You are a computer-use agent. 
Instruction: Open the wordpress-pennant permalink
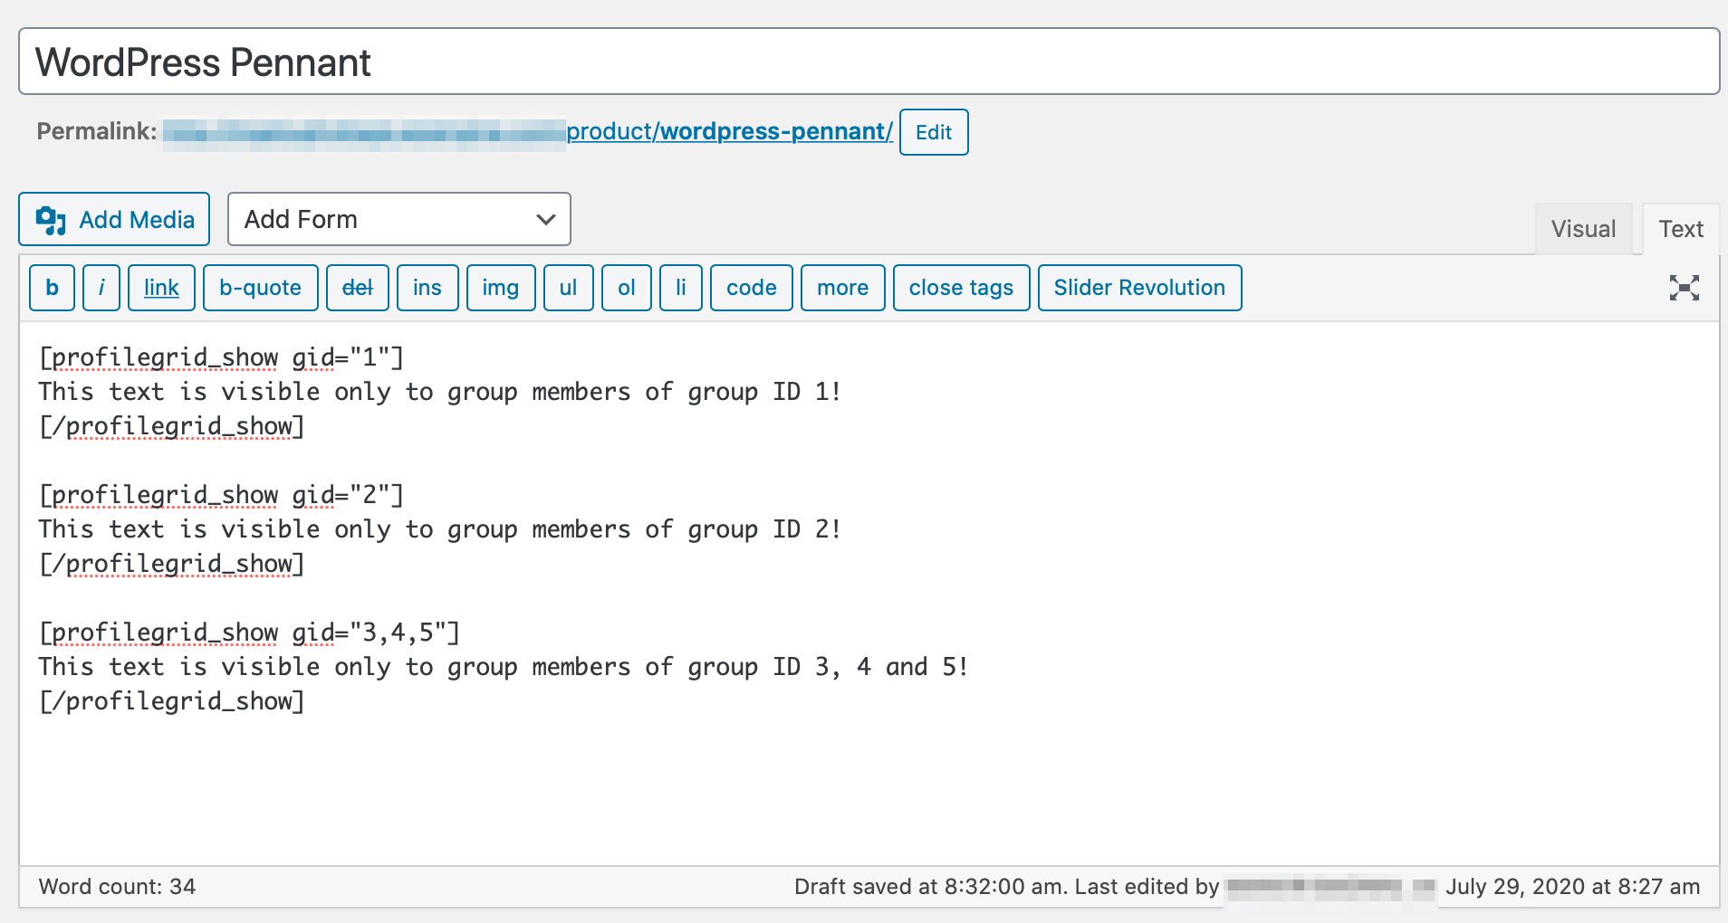coord(774,132)
